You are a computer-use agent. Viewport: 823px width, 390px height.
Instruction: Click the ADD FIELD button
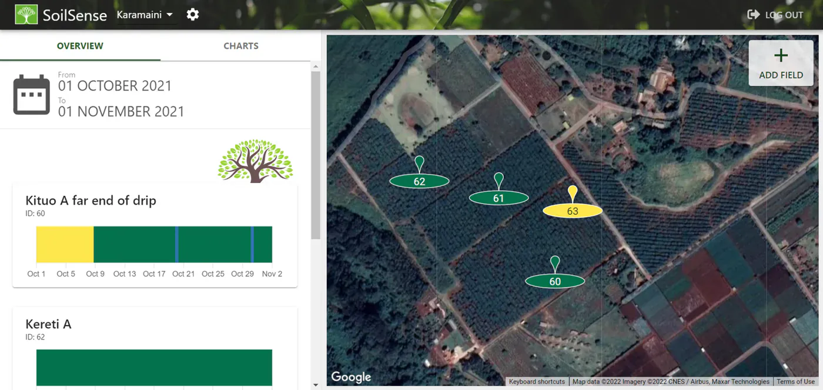[781, 63]
